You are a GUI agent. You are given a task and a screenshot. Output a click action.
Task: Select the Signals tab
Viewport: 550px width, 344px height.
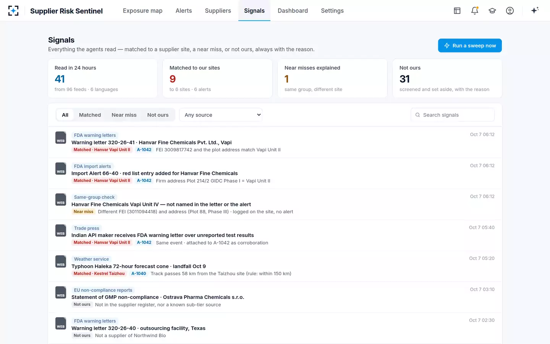pyautogui.click(x=254, y=11)
